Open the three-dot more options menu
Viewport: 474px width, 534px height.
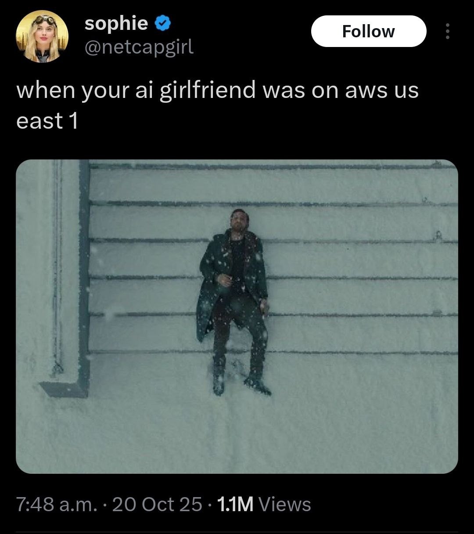pos(447,31)
